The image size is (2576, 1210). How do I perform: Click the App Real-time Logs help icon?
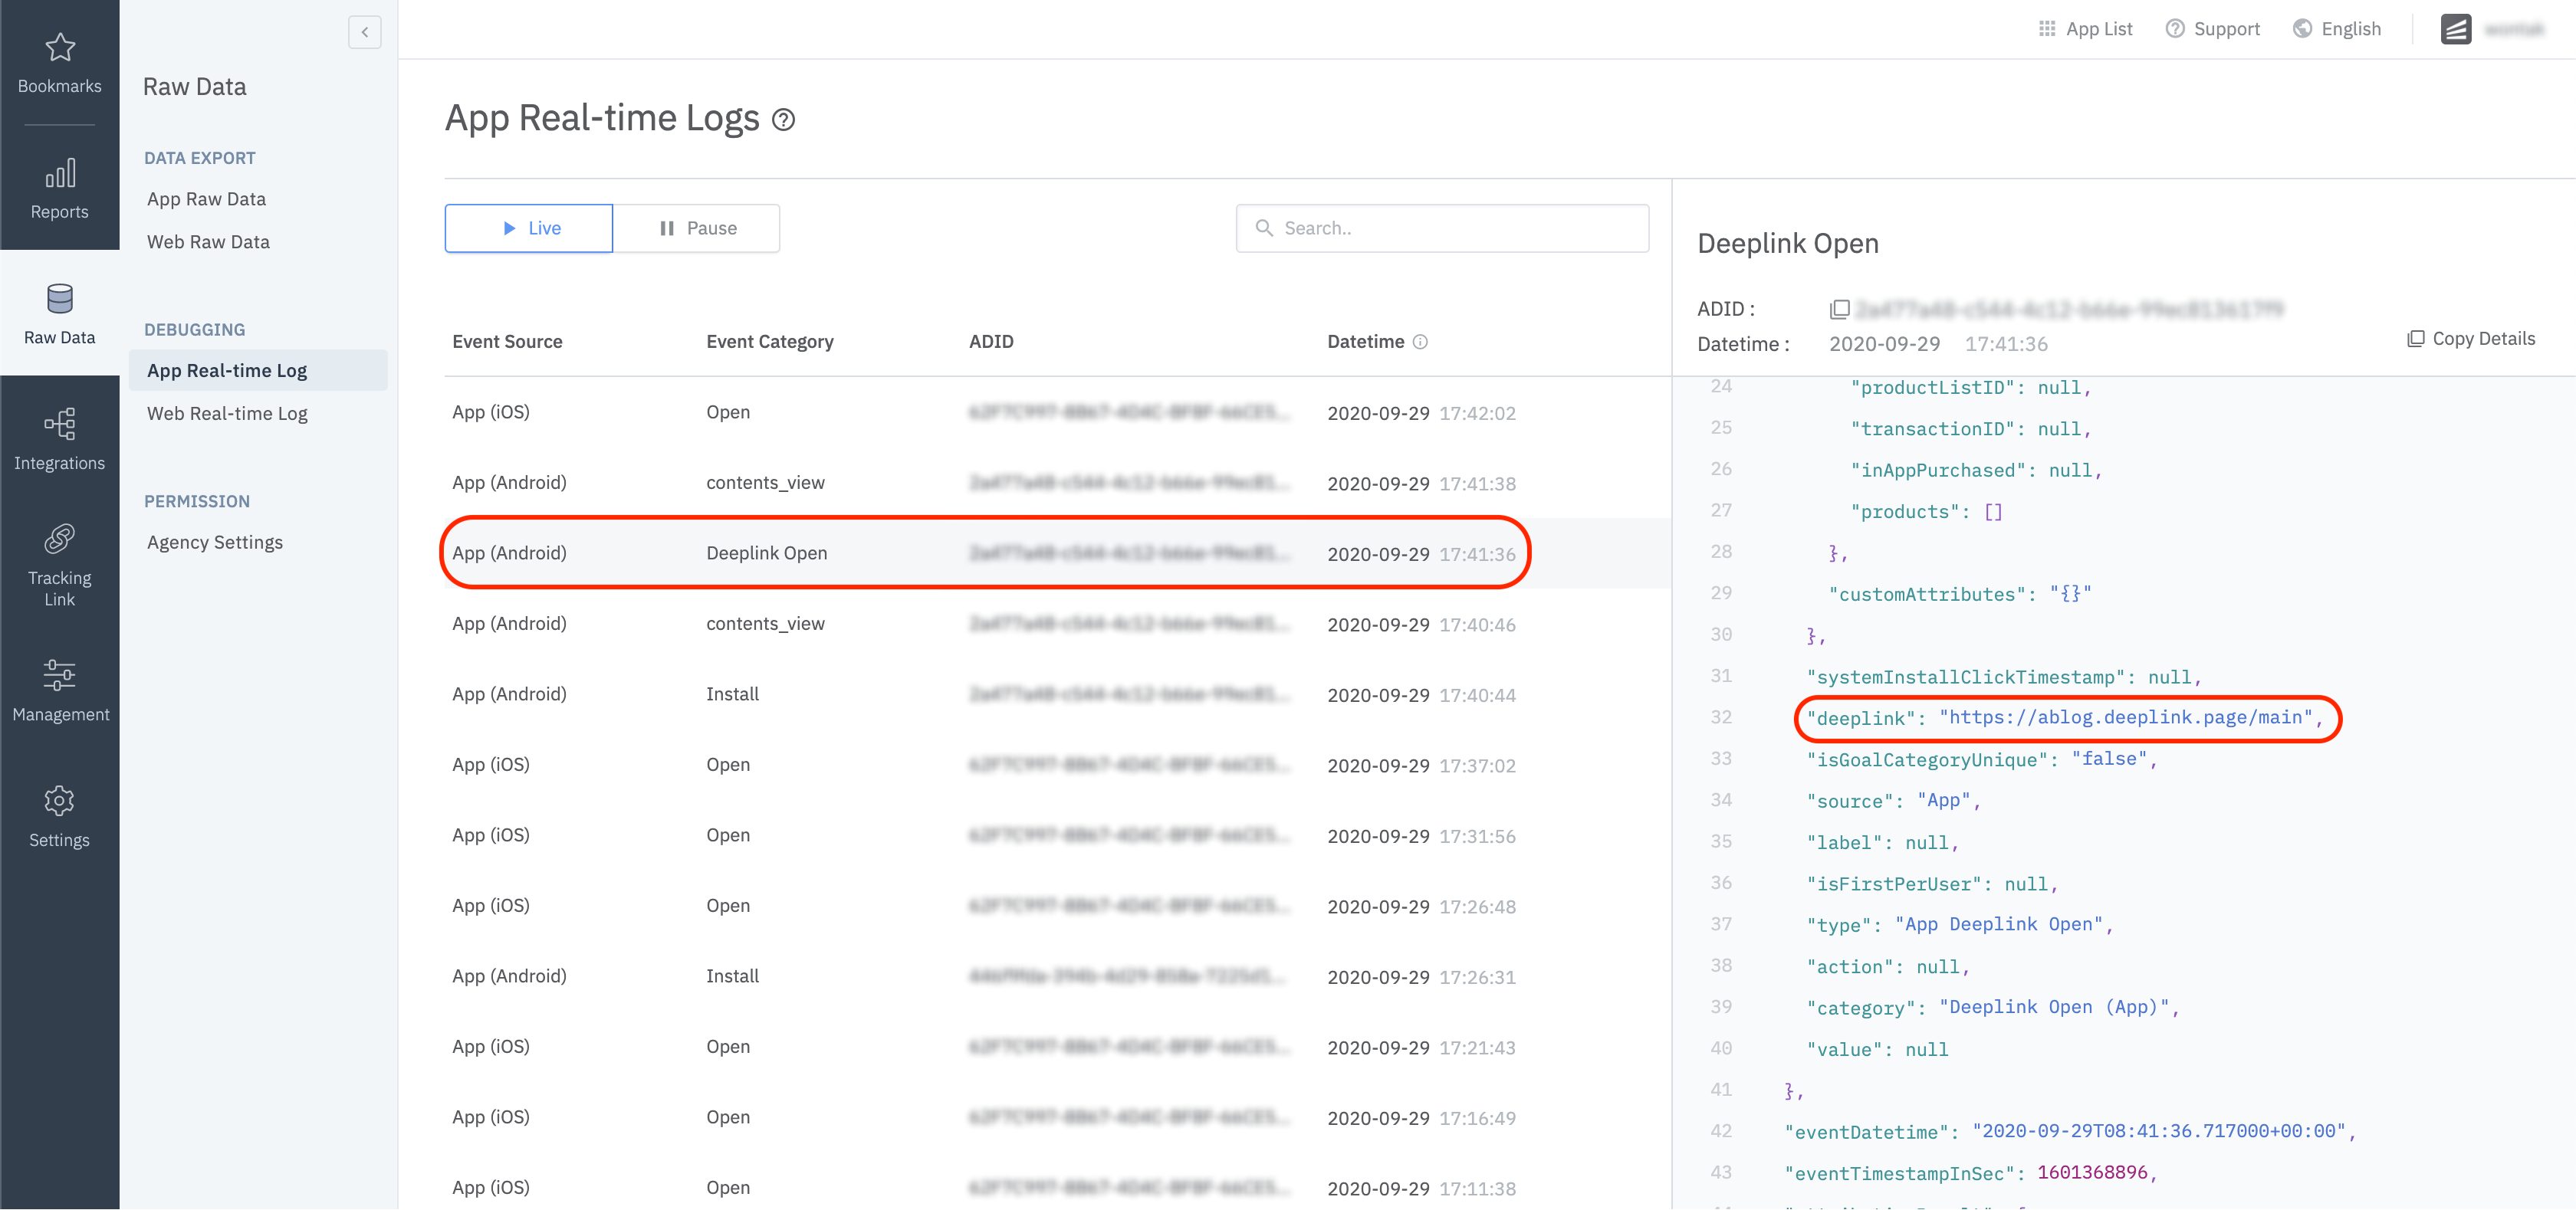[784, 120]
